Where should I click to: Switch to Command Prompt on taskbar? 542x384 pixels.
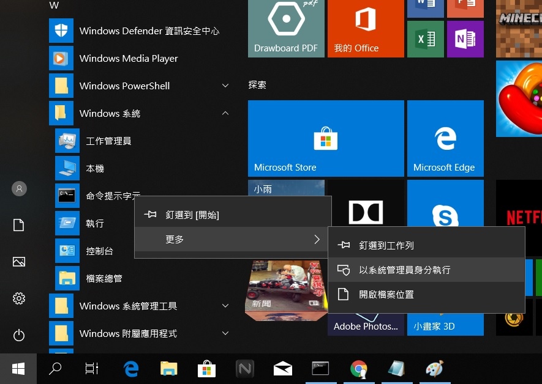pos(320,369)
